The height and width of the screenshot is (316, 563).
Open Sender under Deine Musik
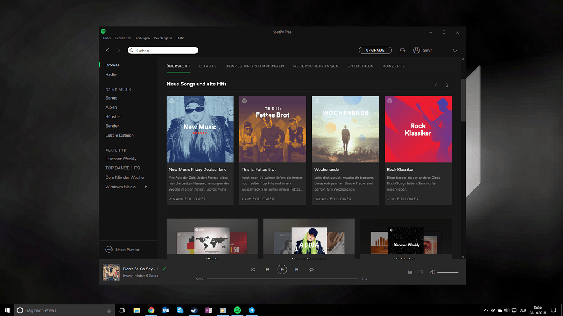point(112,126)
